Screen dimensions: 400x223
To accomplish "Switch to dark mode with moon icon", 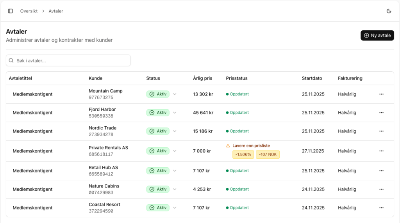I will pyautogui.click(x=389, y=11).
